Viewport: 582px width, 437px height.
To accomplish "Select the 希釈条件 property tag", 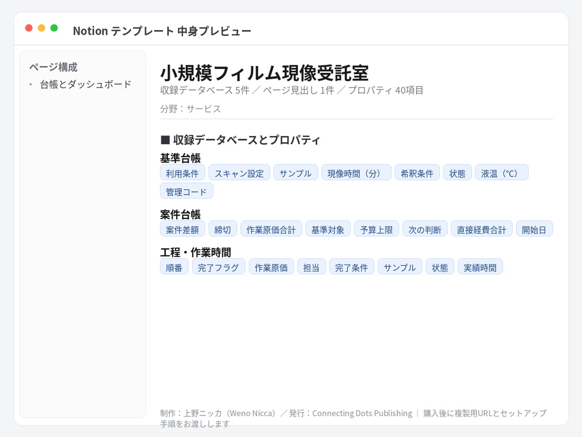I will (417, 172).
